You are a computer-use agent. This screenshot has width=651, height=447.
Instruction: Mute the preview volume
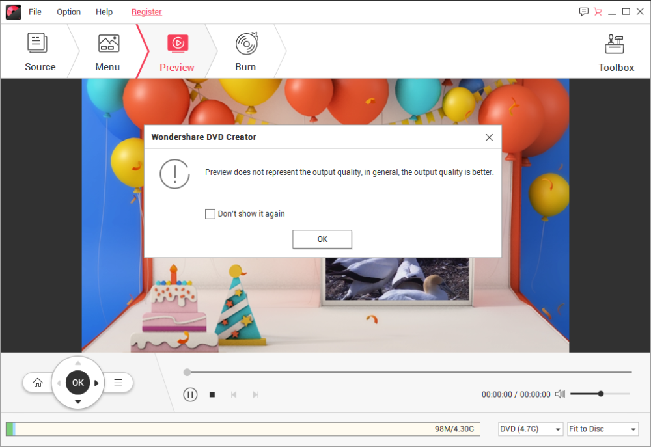pyautogui.click(x=560, y=394)
